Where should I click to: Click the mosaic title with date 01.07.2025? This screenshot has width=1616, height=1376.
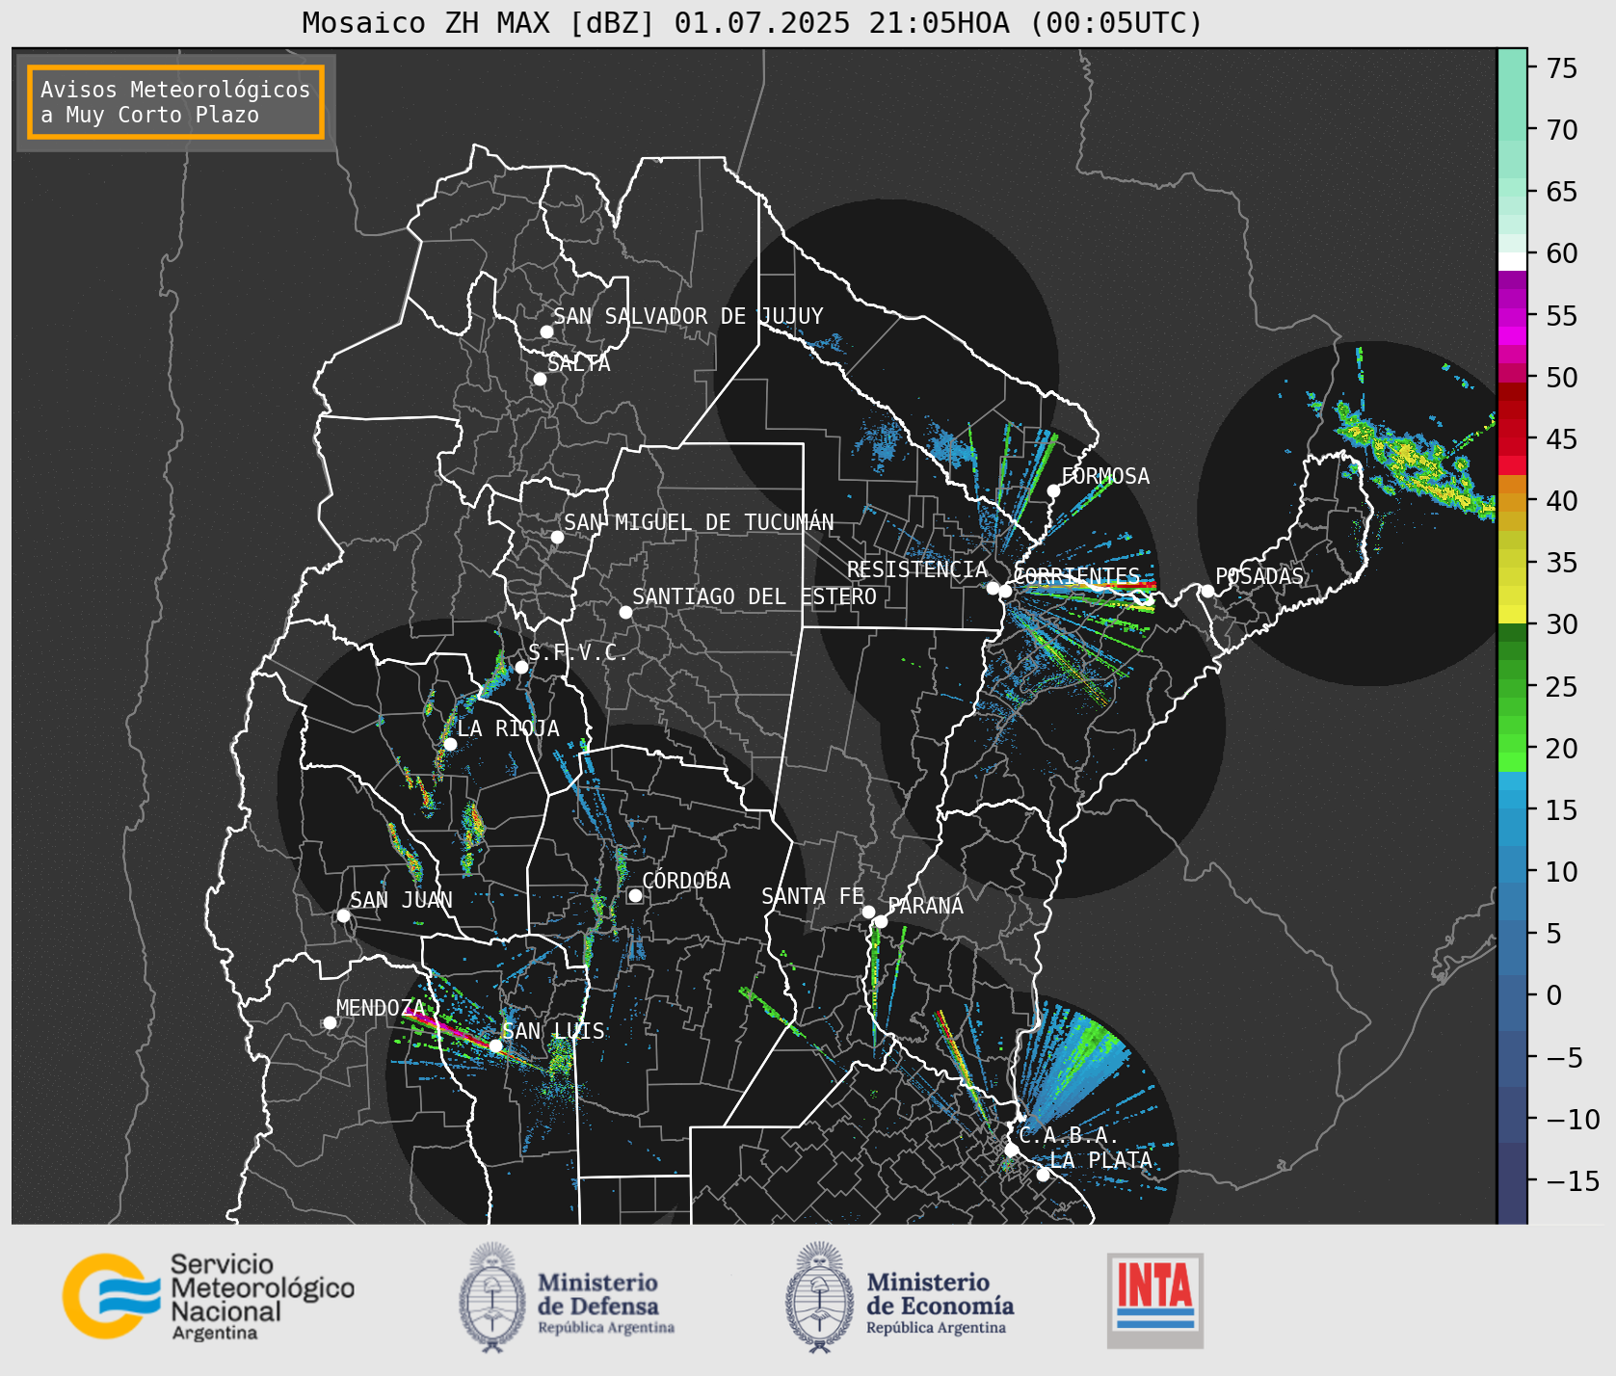[753, 22]
